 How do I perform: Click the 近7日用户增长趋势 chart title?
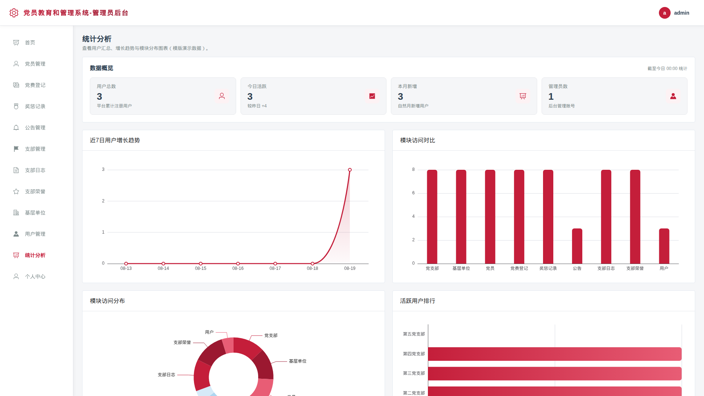(x=115, y=140)
